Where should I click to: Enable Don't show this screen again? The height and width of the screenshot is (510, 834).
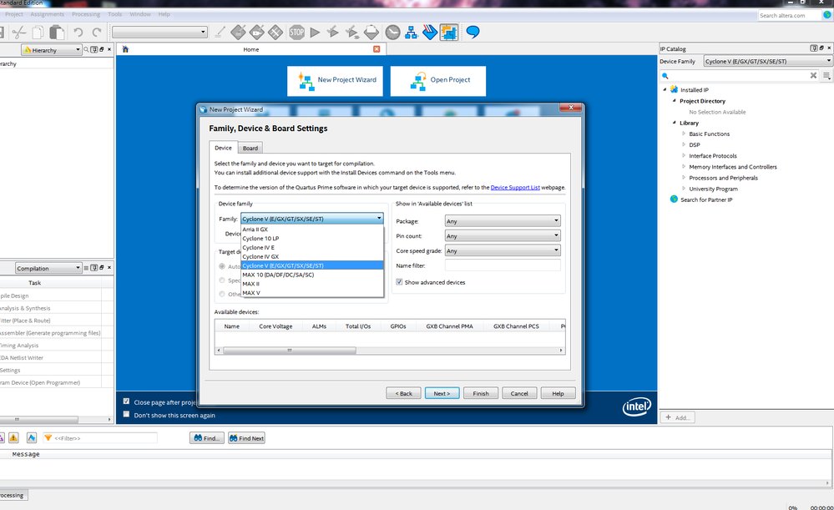click(127, 414)
